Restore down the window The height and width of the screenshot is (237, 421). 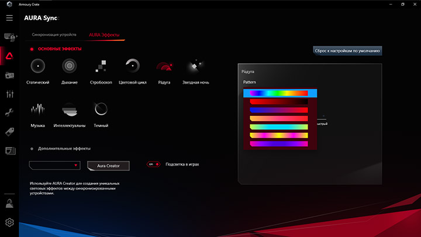tap(402, 4)
